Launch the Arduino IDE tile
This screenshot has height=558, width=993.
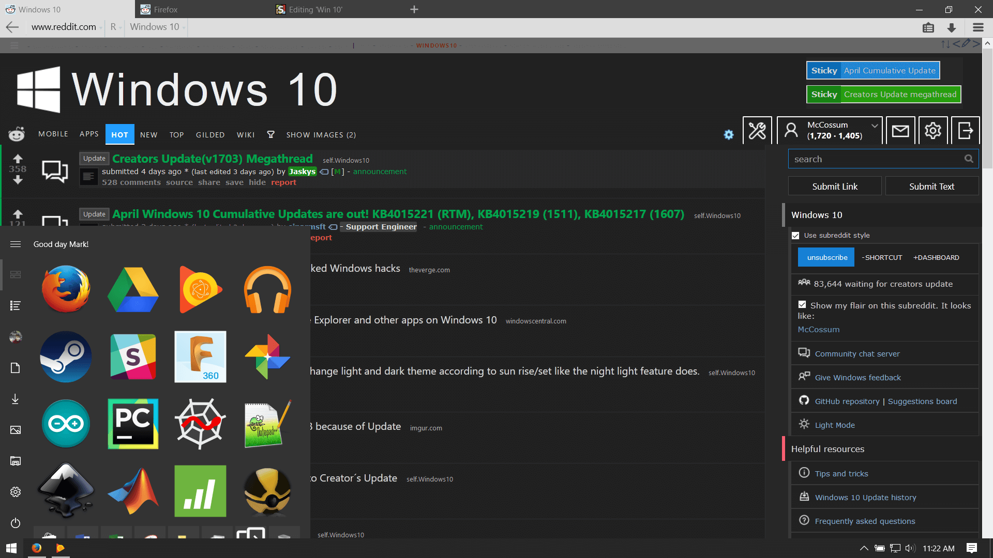click(66, 424)
